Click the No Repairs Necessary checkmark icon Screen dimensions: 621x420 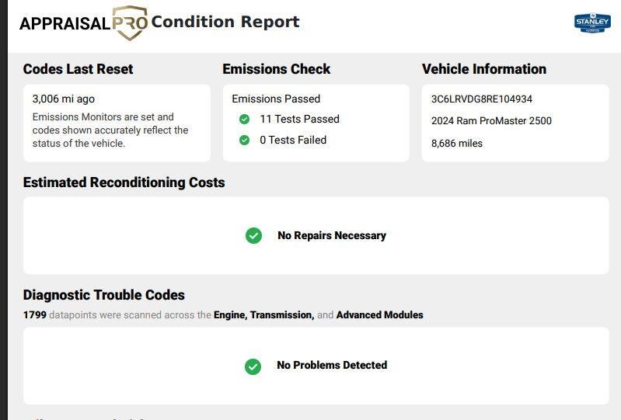[x=253, y=235]
